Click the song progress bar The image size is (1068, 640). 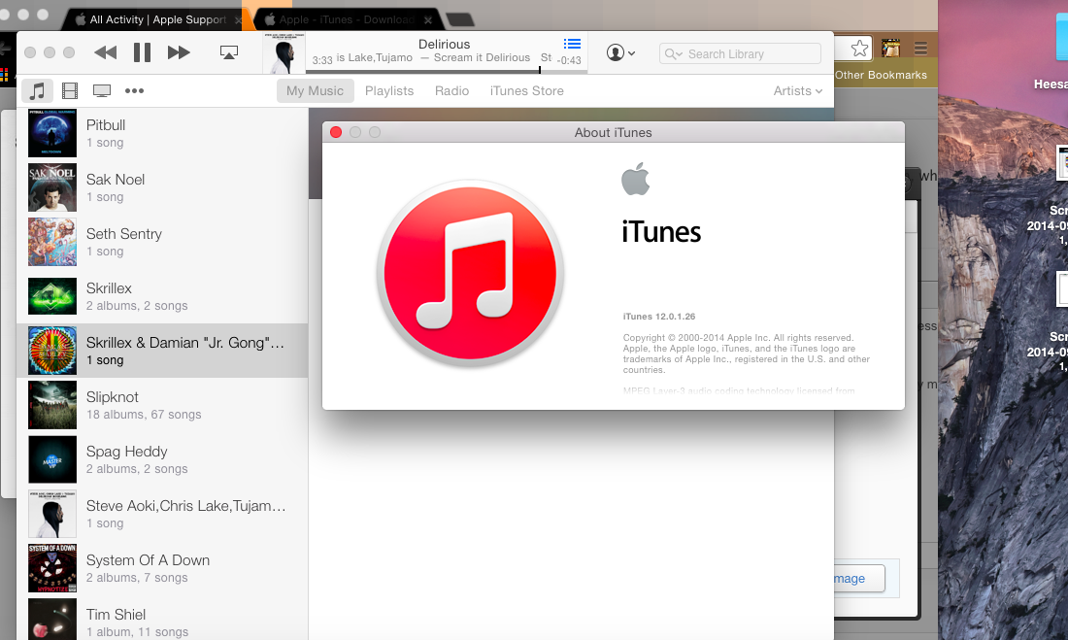pos(447,70)
